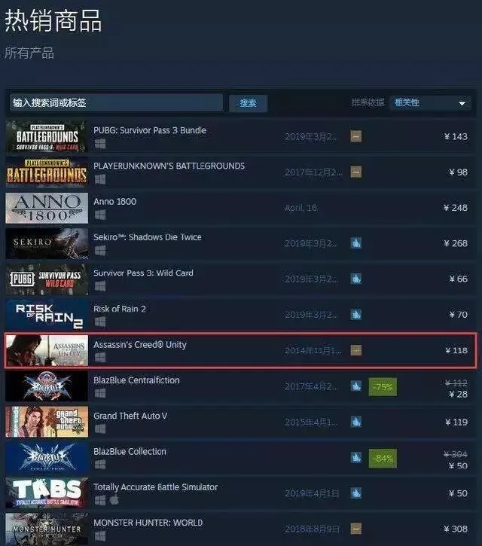Click the Totally Accurate Battle Simulator thumbnail
Screen dimensions: 482x546
[47, 493]
